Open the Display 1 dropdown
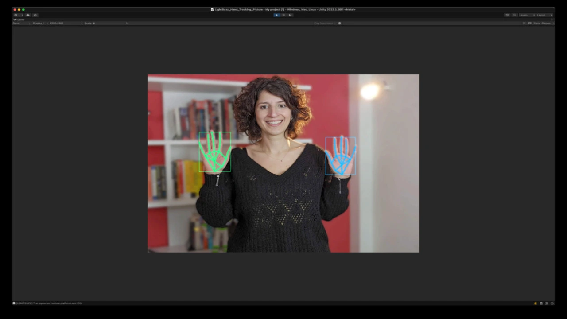The height and width of the screenshot is (319, 567). [40, 23]
